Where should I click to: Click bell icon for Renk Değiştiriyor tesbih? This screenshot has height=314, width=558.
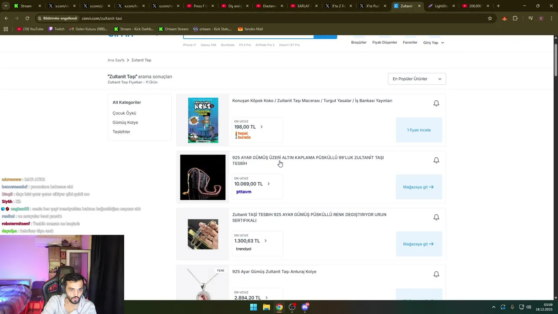pos(436,217)
